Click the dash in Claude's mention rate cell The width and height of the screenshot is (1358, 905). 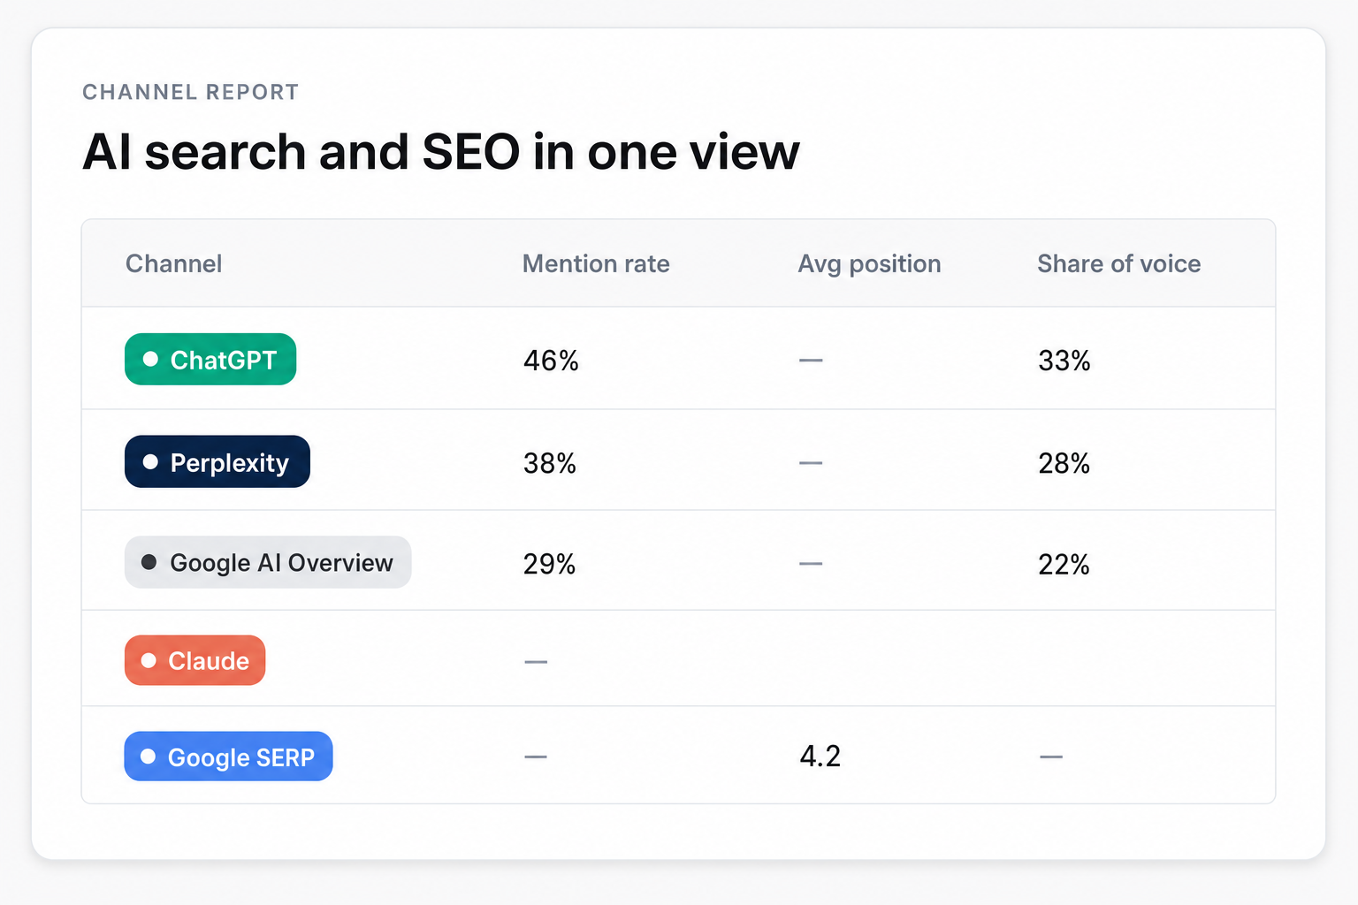[x=536, y=661]
